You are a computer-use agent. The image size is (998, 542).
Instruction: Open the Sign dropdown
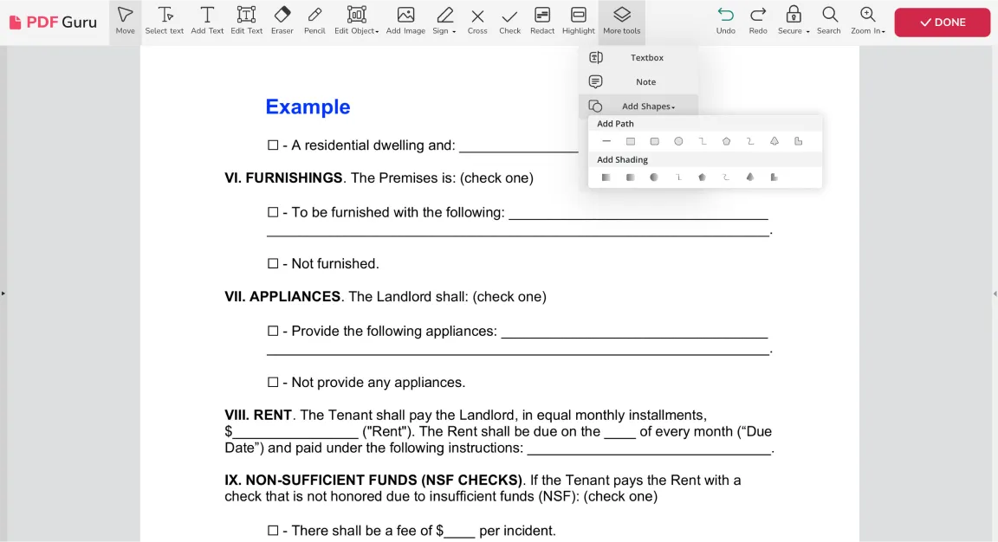(444, 21)
